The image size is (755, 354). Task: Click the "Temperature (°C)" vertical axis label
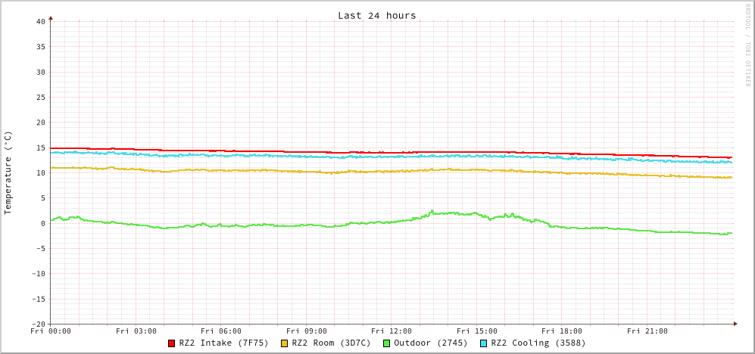(x=8, y=172)
